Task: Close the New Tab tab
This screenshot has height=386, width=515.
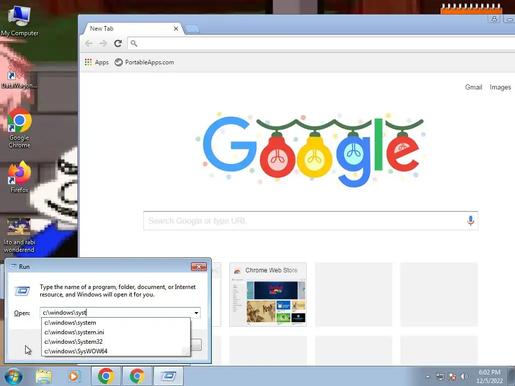Action: click(x=176, y=29)
